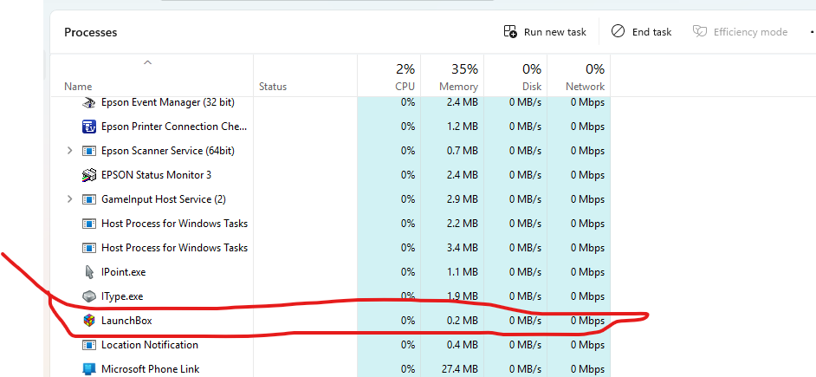Screen dimensions: 816x377
Task: Click the Efficiency mode button
Action: click(740, 32)
